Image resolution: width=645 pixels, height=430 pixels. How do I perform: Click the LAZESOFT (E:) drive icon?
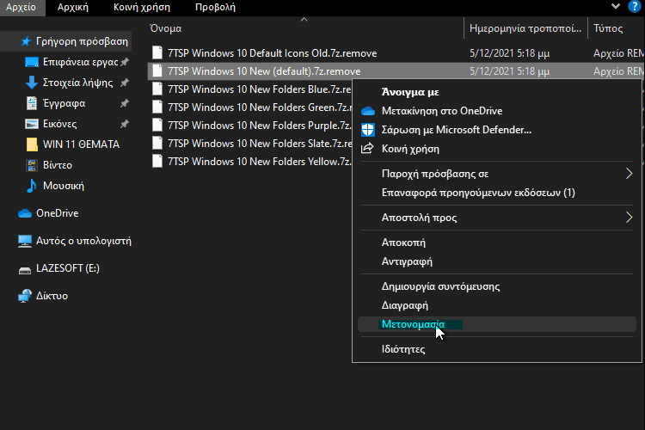point(25,270)
